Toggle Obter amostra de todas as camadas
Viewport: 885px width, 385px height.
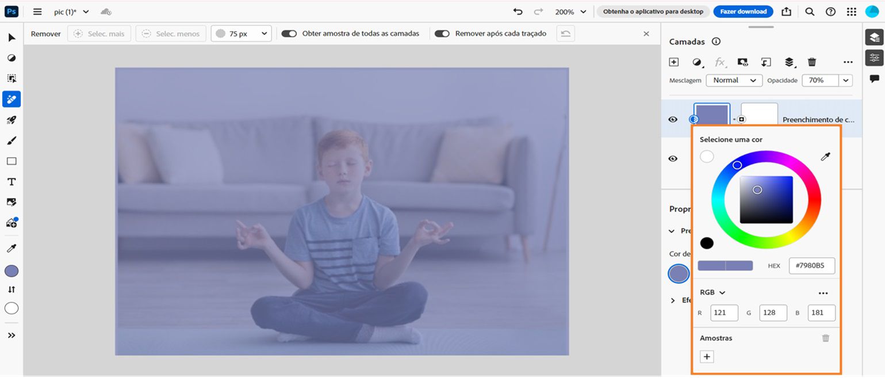289,33
